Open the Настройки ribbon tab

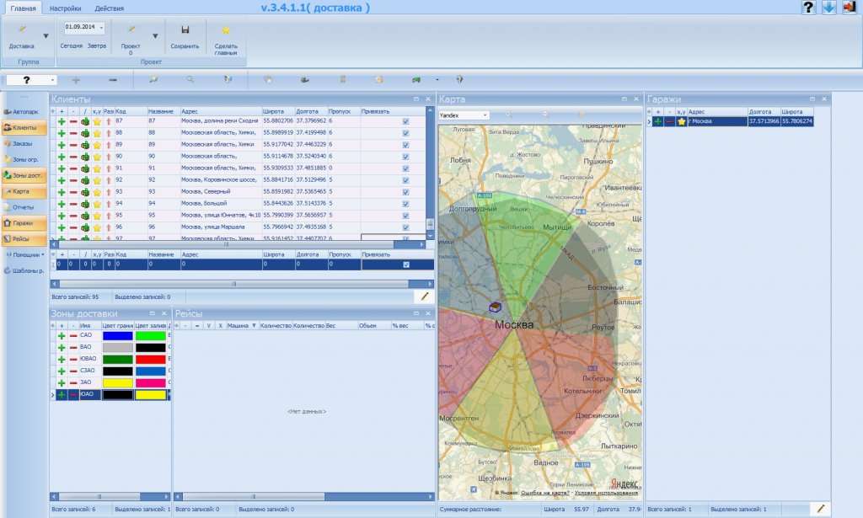pos(65,8)
